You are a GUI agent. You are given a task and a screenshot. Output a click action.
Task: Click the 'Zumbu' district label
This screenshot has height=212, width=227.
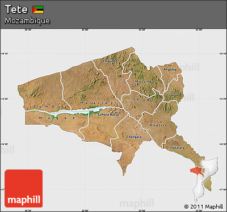click(47, 107)
